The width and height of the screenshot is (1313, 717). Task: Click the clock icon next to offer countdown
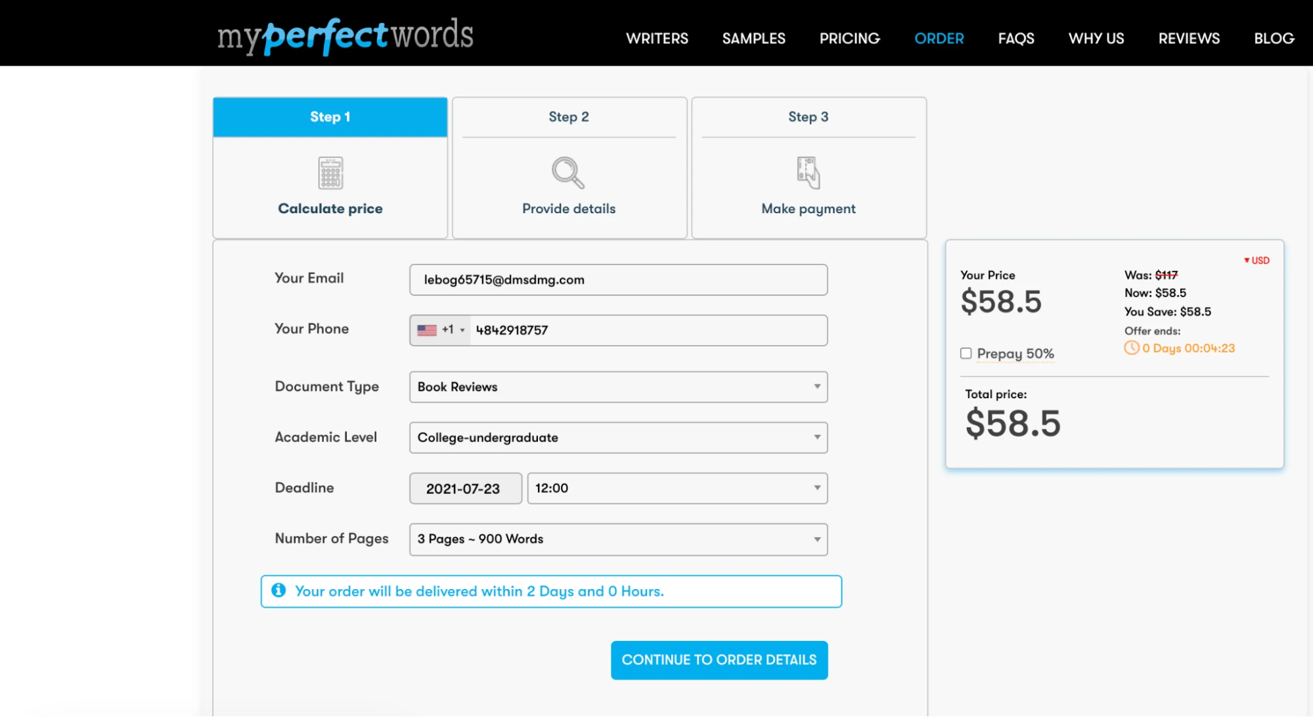pos(1130,348)
